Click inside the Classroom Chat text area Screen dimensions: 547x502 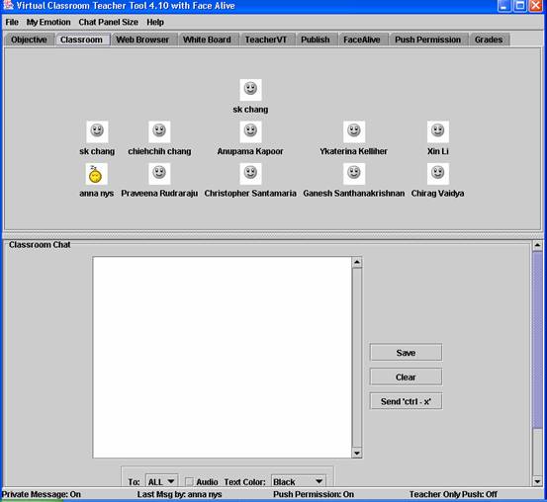click(223, 358)
